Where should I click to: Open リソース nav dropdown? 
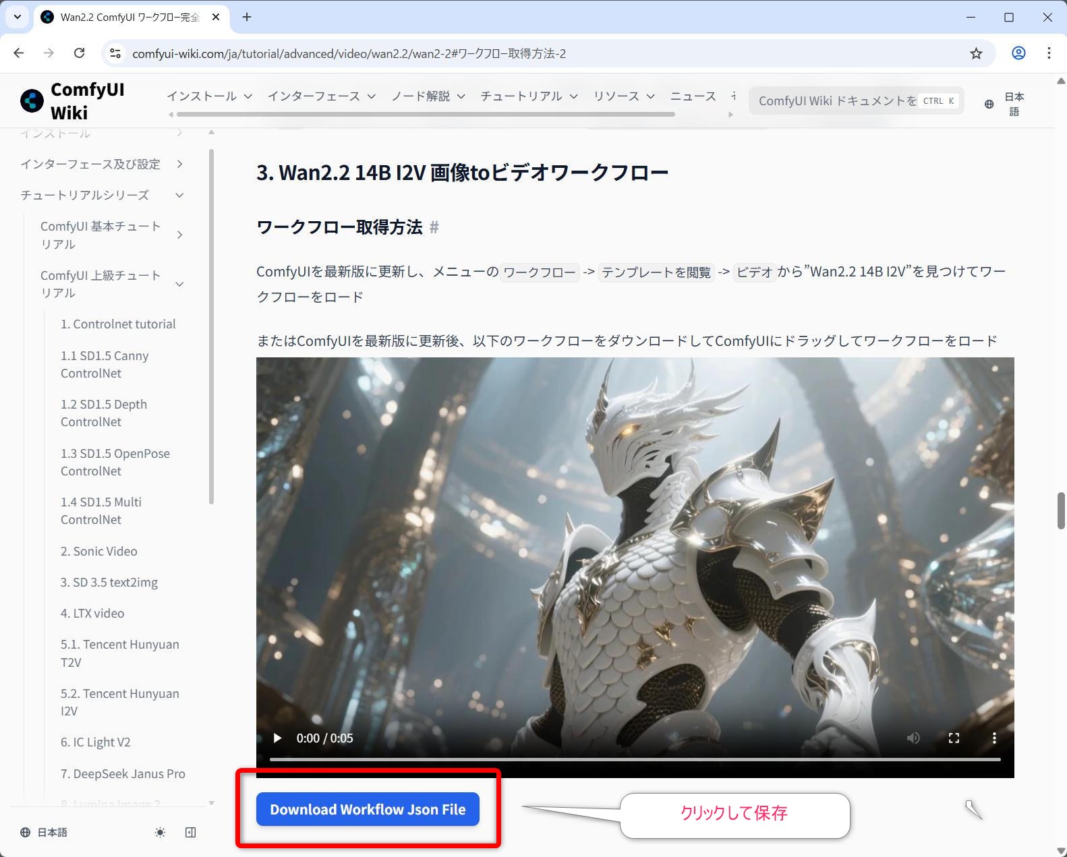pos(624,96)
